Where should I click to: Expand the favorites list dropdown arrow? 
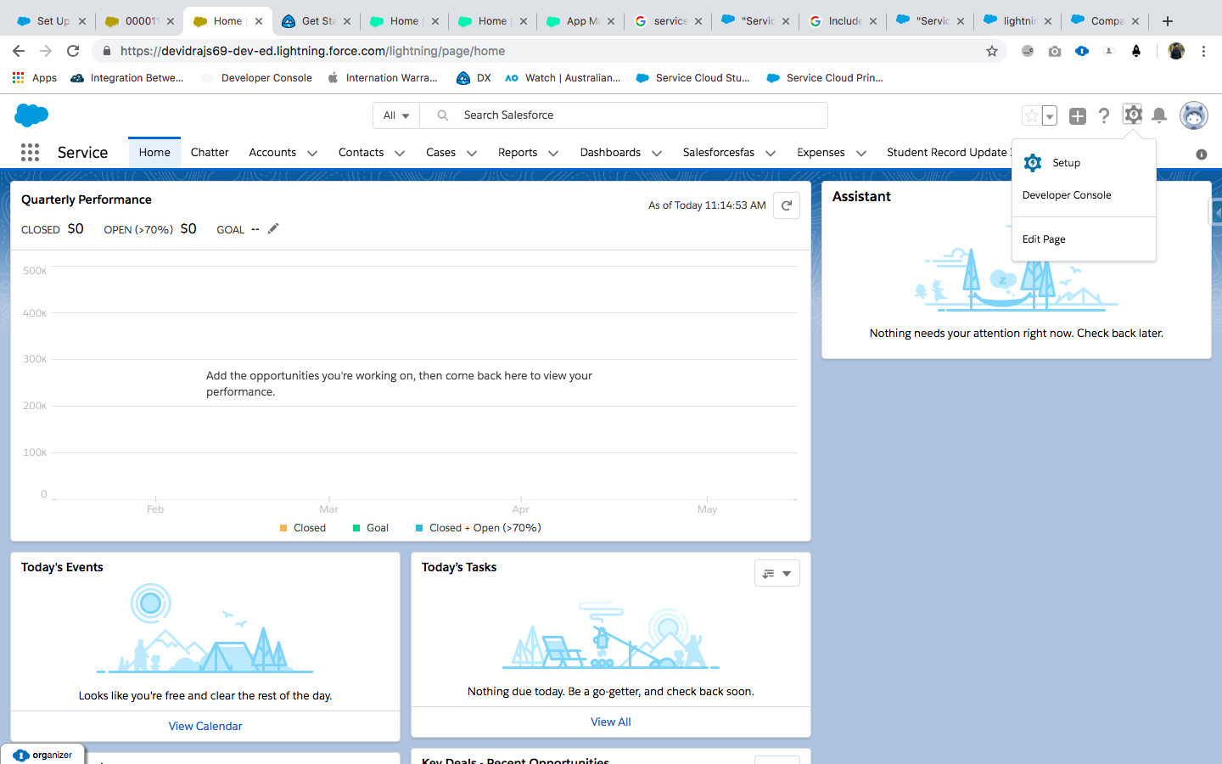point(1050,116)
